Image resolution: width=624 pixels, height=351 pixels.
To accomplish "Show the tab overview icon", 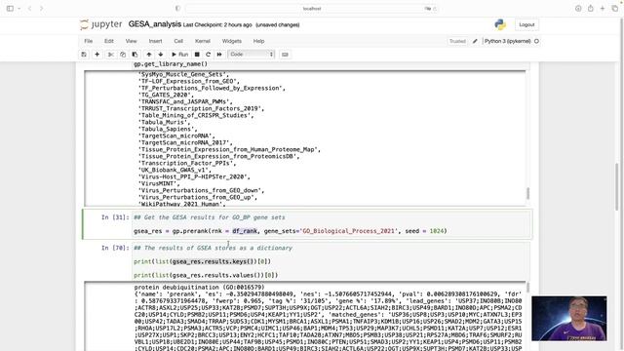I will pyautogui.click(x=615, y=9).
